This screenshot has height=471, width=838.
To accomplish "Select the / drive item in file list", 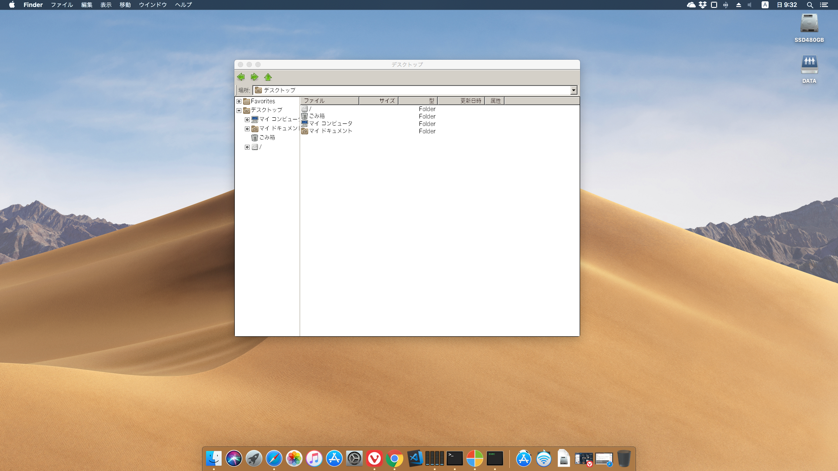I will click(307, 109).
